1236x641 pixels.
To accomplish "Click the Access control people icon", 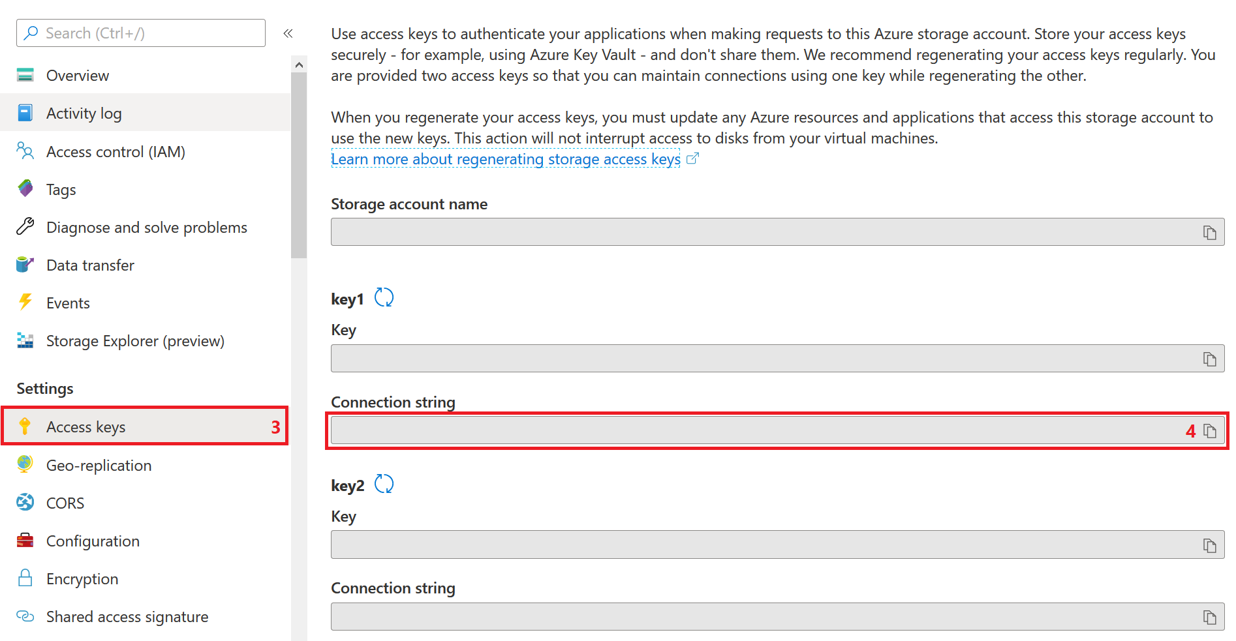I will (x=25, y=151).
